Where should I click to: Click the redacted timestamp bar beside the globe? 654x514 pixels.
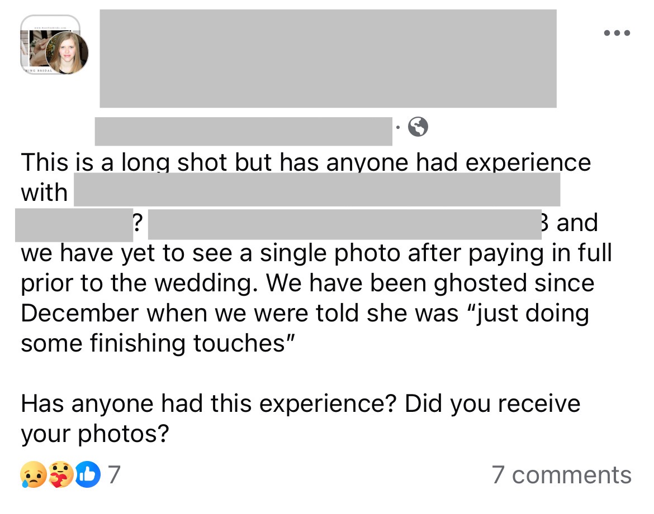pos(245,128)
